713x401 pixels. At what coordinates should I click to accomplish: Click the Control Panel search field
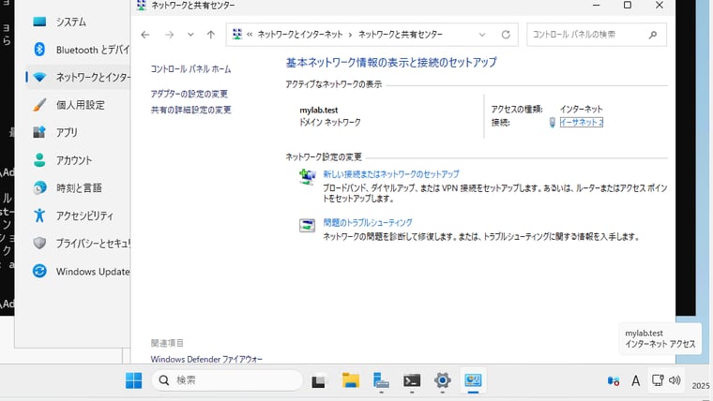[597, 35]
